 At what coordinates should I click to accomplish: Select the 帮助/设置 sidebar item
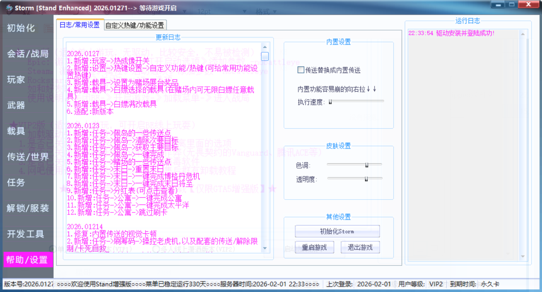coord(27,260)
